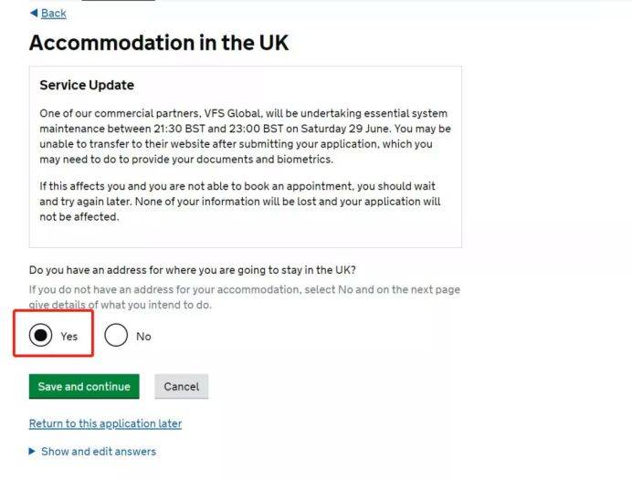Go back using the Back link text
632x479 pixels.
click(x=54, y=13)
